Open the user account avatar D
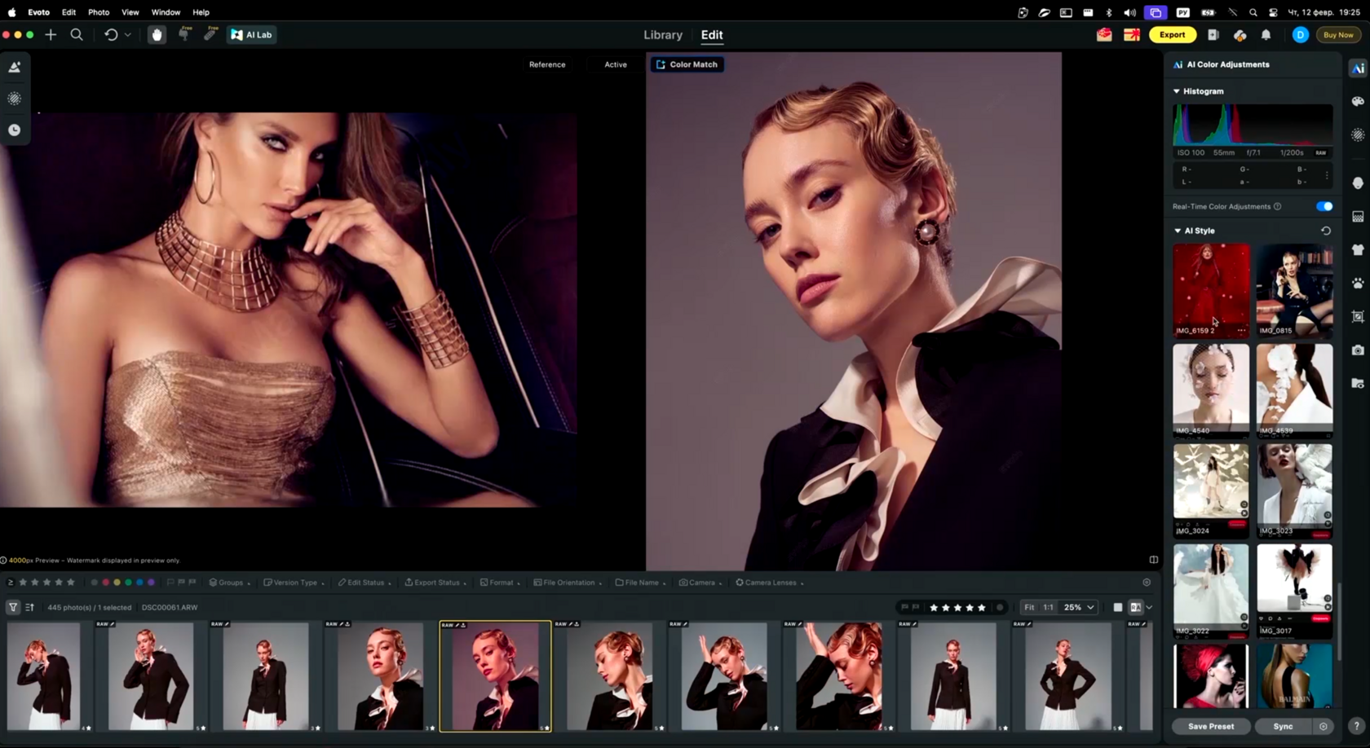 [x=1300, y=35]
